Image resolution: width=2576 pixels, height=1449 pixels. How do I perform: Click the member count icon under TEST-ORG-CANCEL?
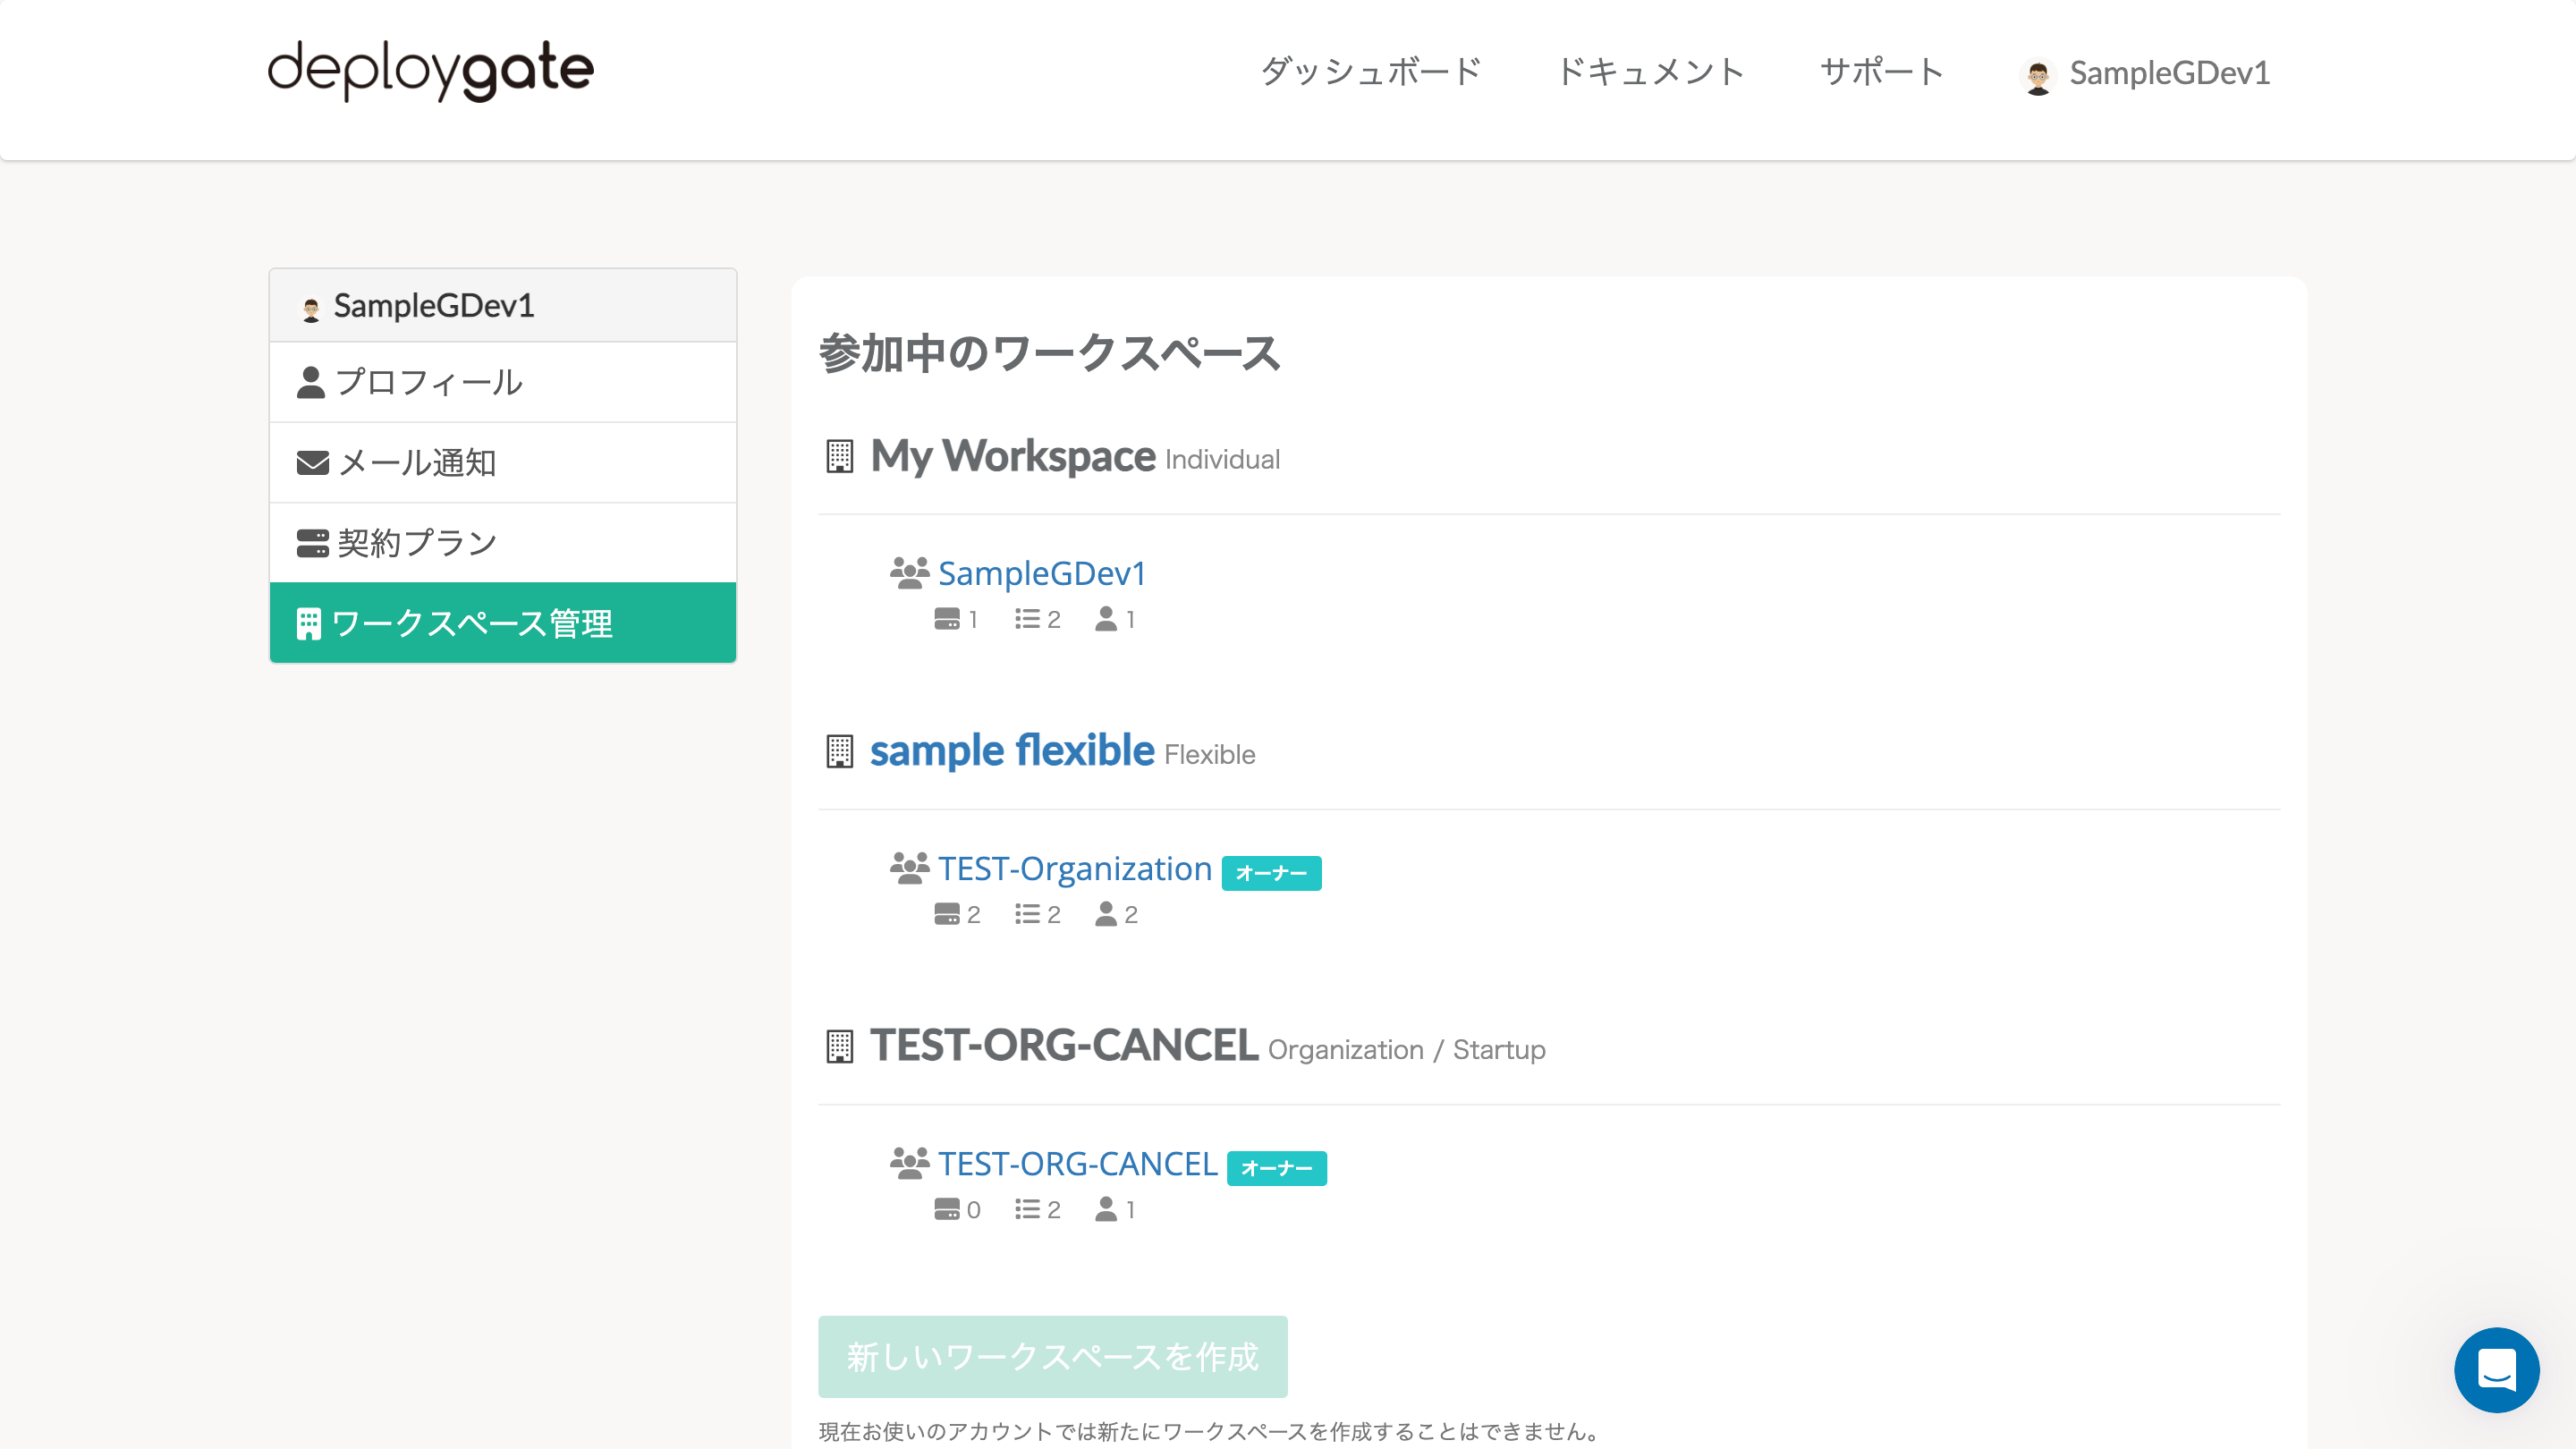1105,1209
